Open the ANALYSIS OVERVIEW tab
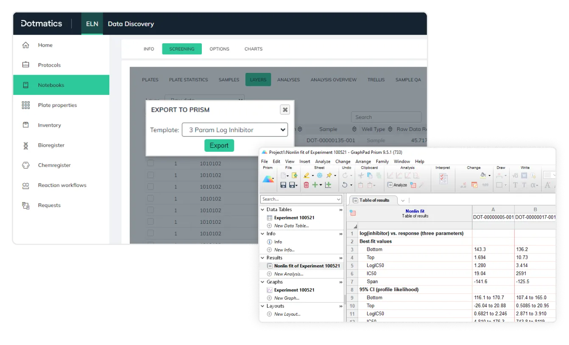This screenshot has width=569, height=345. 334,80
